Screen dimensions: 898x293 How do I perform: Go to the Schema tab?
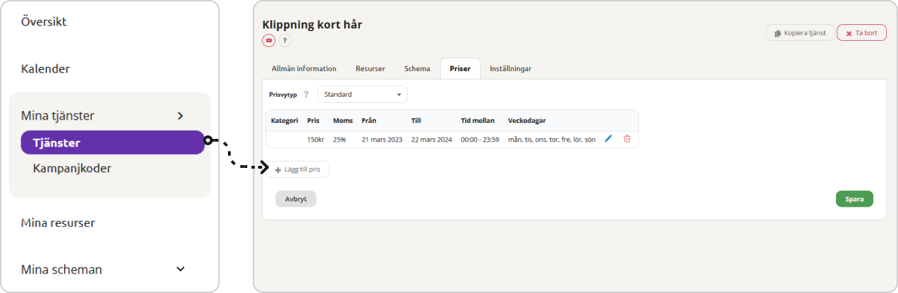[417, 69]
